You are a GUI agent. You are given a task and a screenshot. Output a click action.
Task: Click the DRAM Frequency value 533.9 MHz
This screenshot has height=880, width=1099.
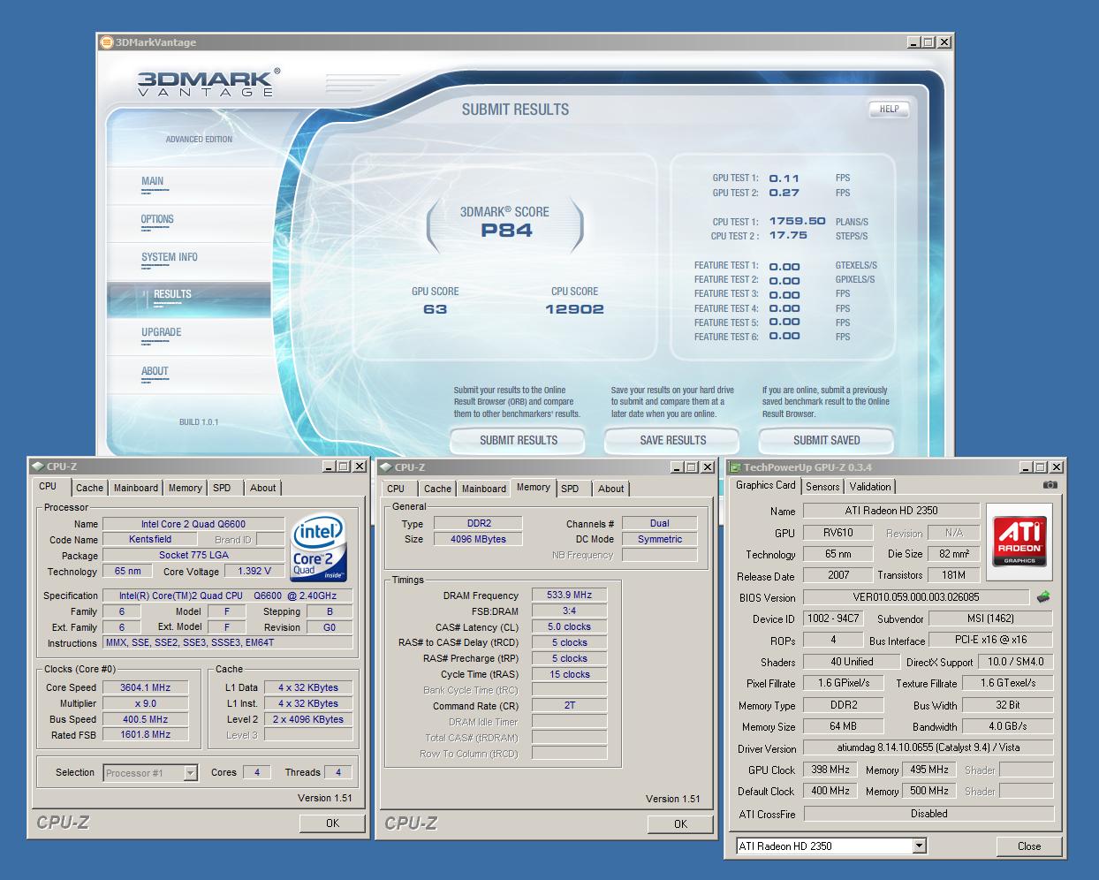569,596
